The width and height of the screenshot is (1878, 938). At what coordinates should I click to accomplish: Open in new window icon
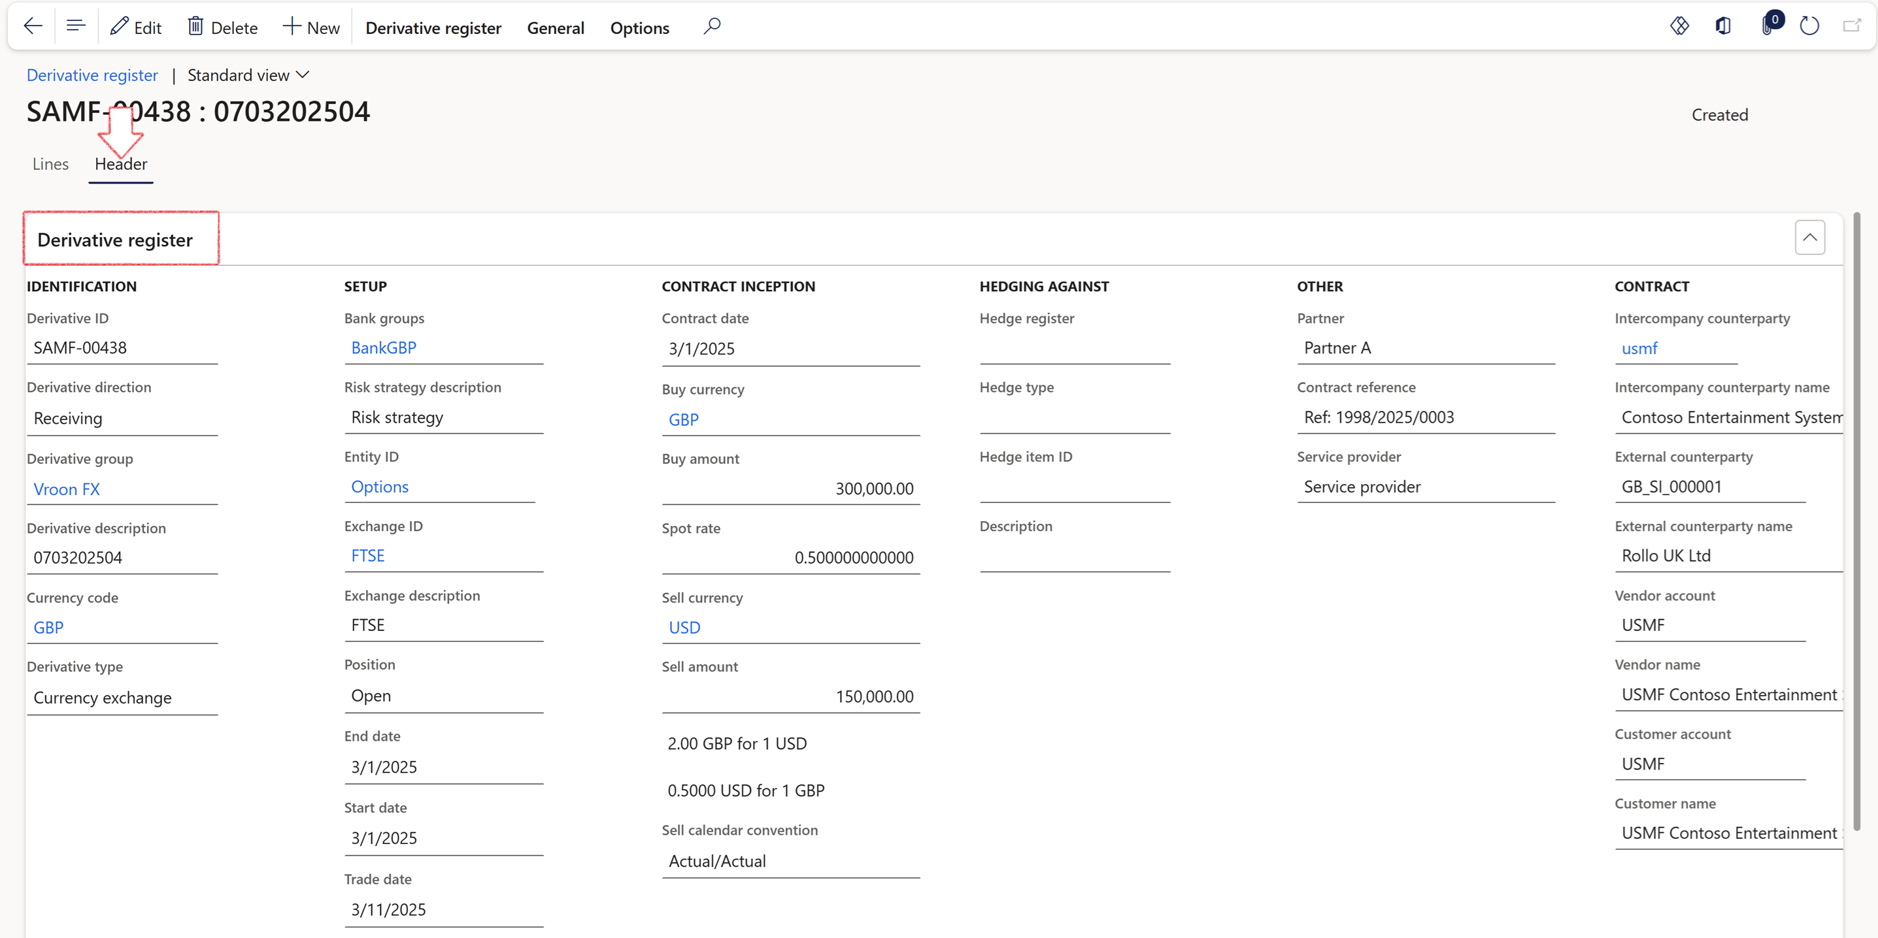(x=1852, y=27)
